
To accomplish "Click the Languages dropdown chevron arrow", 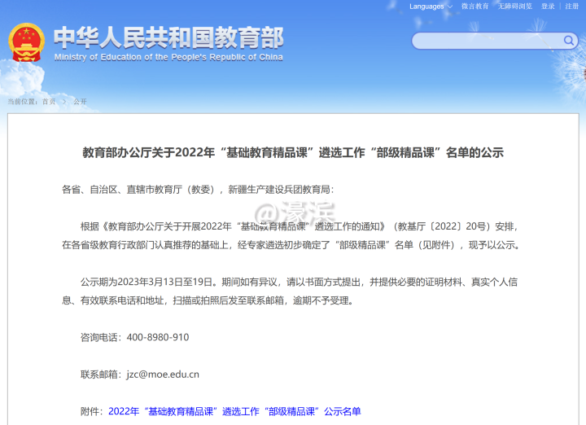I will point(451,7).
